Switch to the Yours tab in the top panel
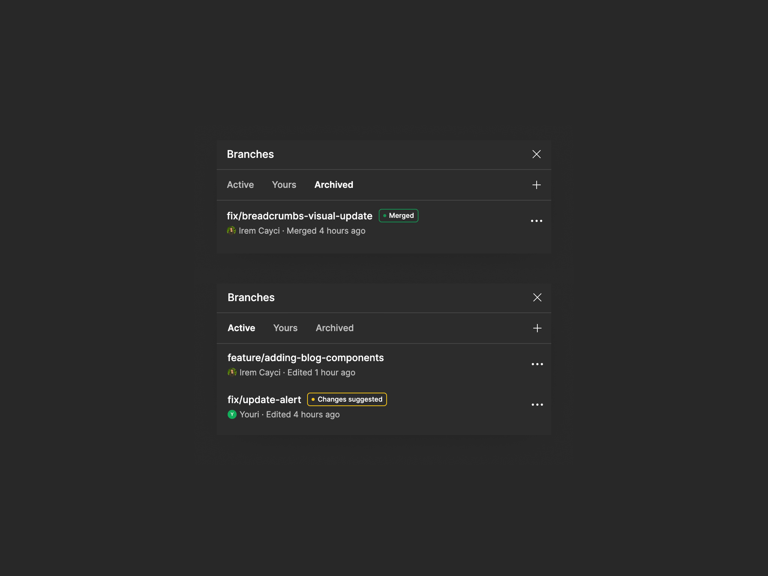The image size is (768, 576). pos(284,184)
